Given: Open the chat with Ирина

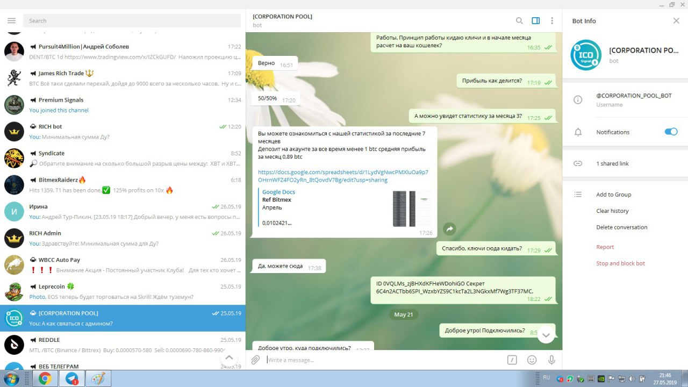Looking at the screenshot, I should pos(123,211).
